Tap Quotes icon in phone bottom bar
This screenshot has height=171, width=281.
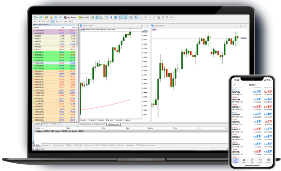click(236, 161)
